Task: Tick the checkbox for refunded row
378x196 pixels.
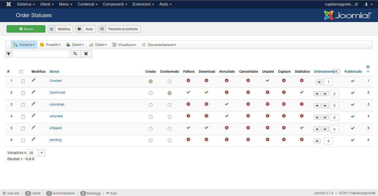Action: [23, 117]
